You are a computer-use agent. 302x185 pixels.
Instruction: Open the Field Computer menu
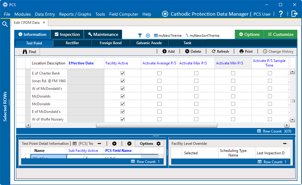pyautogui.click(x=124, y=14)
